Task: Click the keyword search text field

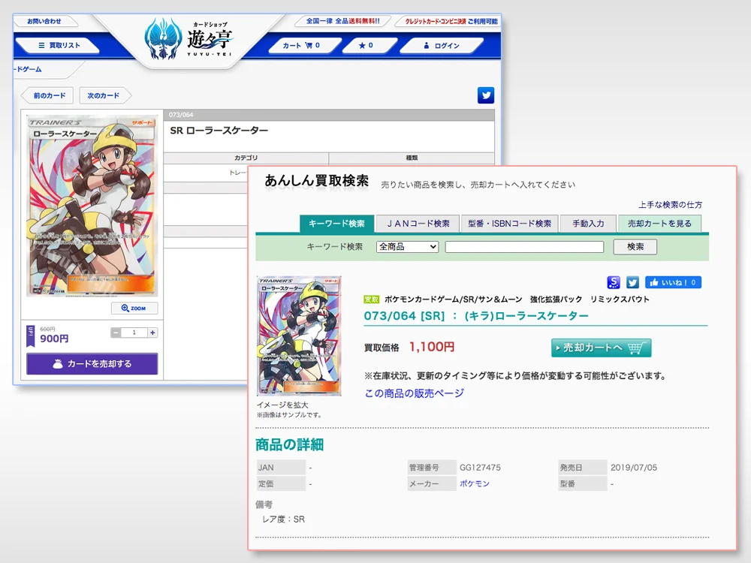Action: [524, 246]
